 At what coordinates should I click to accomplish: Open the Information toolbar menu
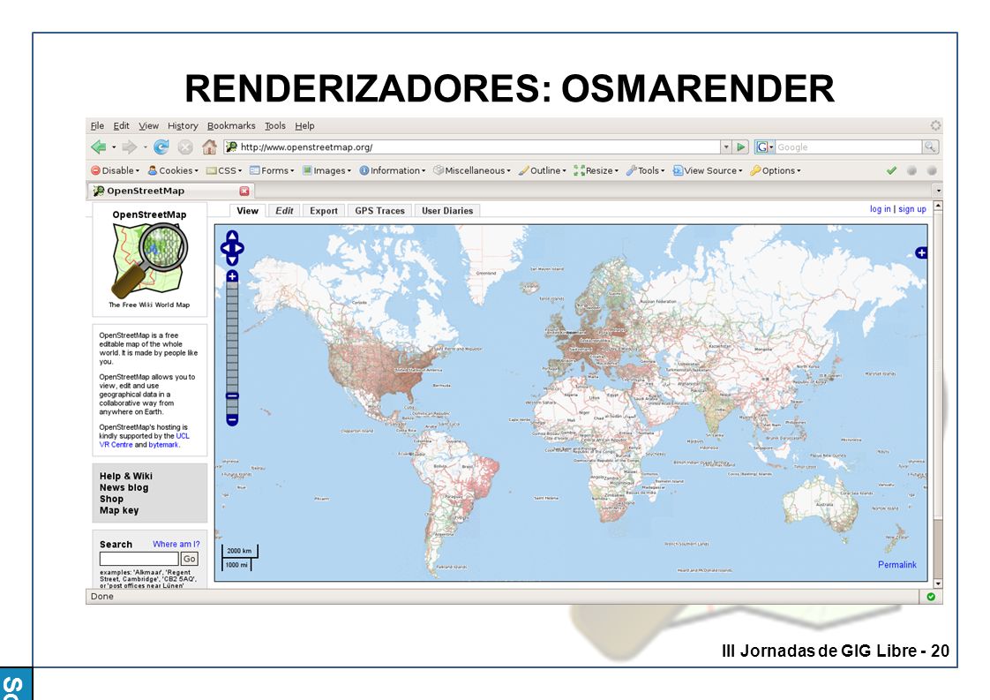click(x=392, y=170)
